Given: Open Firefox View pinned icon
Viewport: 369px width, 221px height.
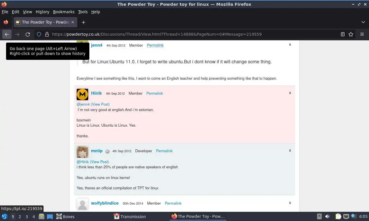Looking at the screenshot, I should point(6,22).
